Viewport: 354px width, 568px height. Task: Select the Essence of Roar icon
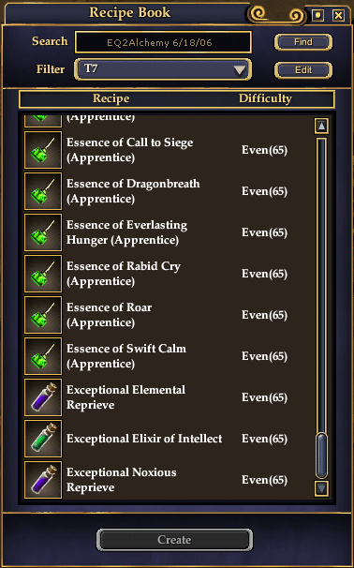point(43,315)
